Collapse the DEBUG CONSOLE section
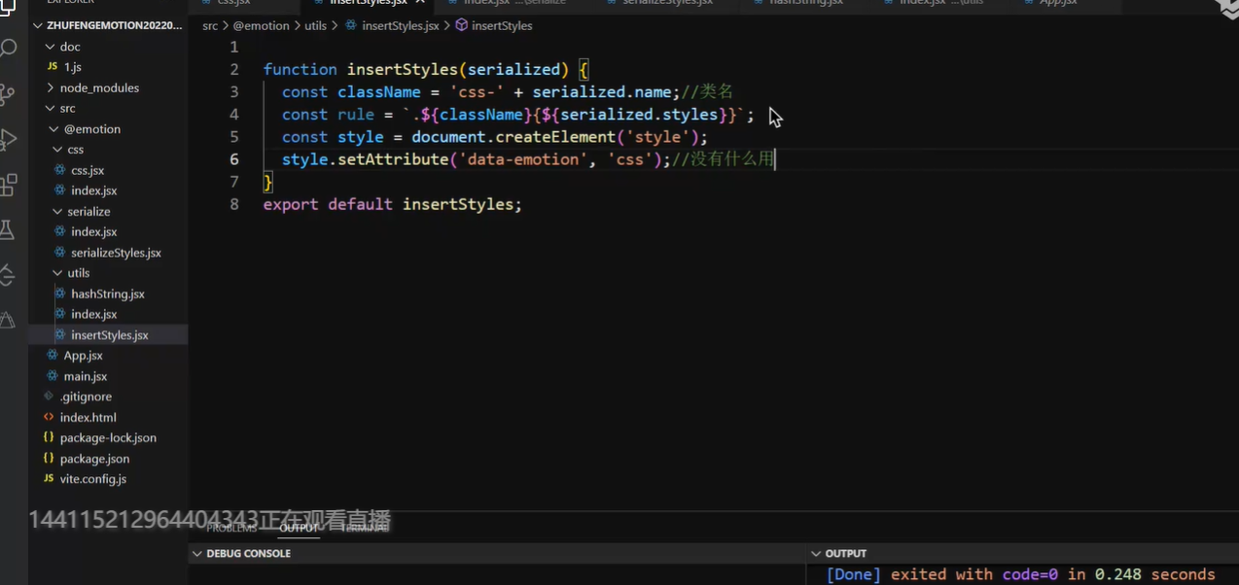Viewport: 1239px width, 585px height. (248, 553)
